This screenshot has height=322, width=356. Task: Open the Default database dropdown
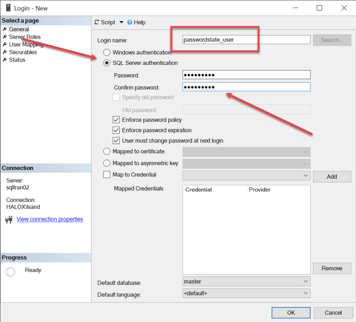tap(246, 281)
